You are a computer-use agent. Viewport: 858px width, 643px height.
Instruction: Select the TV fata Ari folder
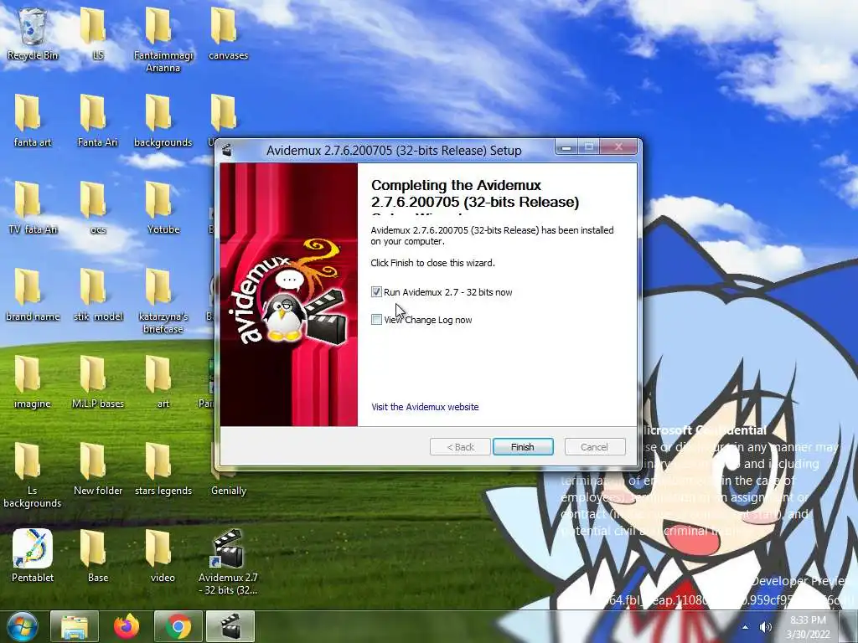click(x=33, y=208)
